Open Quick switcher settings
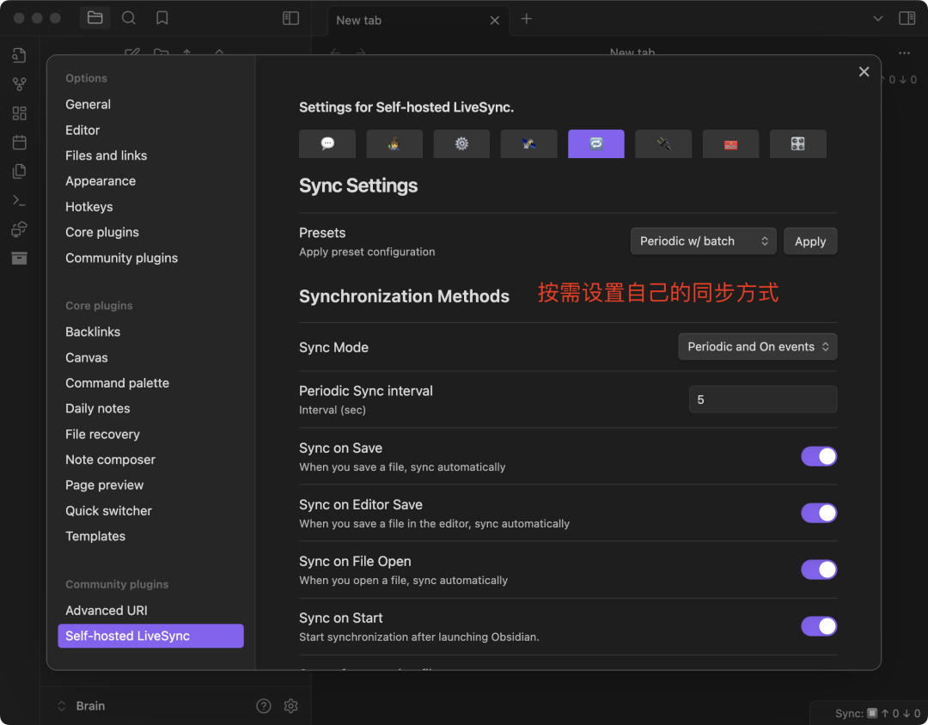Viewport: 928px width, 725px height. (108, 511)
